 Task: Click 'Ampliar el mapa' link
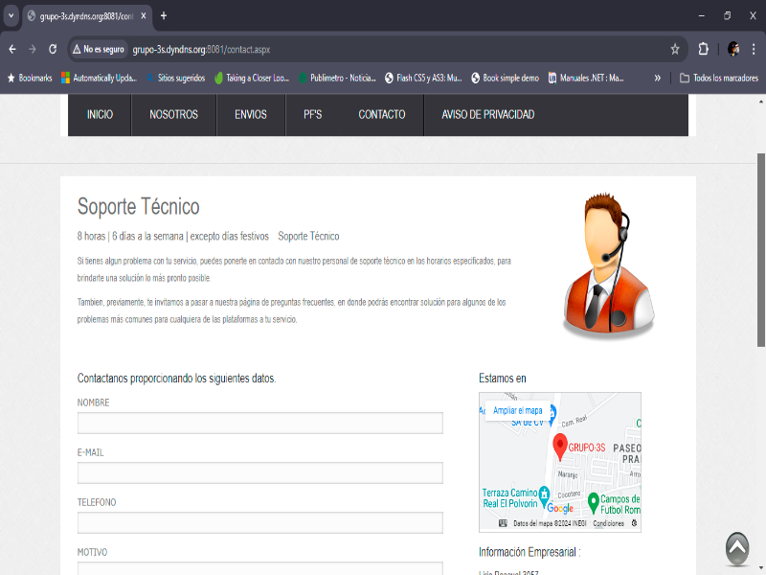pos(517,411)
